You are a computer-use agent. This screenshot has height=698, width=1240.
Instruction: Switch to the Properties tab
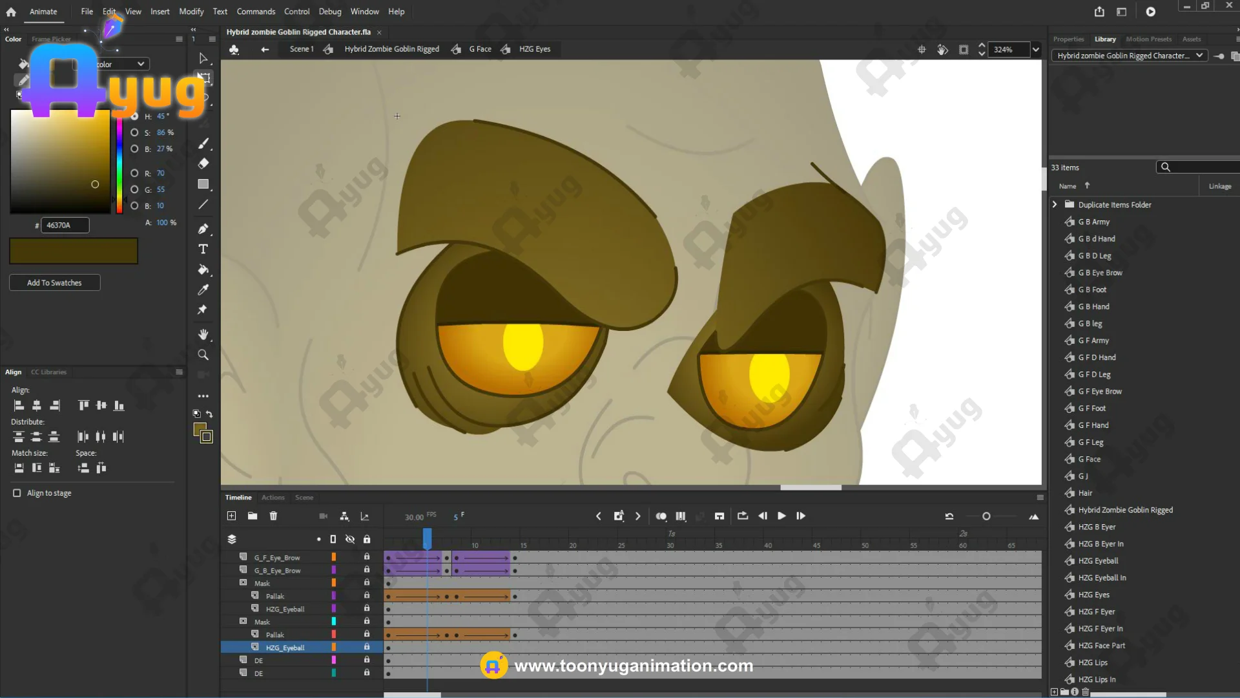coord(1068,39)
